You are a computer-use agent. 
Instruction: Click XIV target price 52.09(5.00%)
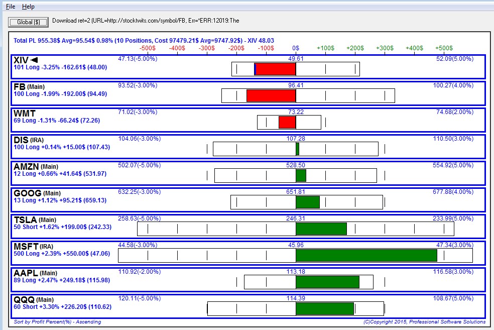(x=455, y=59)
